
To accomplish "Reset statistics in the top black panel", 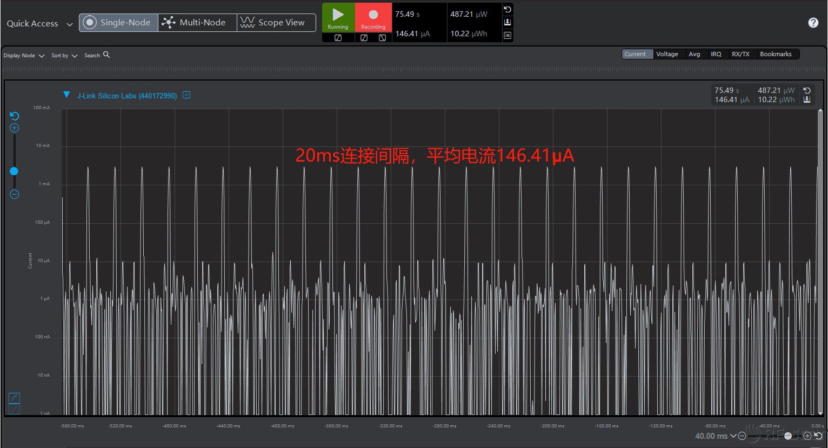I will tap(508, 10).
